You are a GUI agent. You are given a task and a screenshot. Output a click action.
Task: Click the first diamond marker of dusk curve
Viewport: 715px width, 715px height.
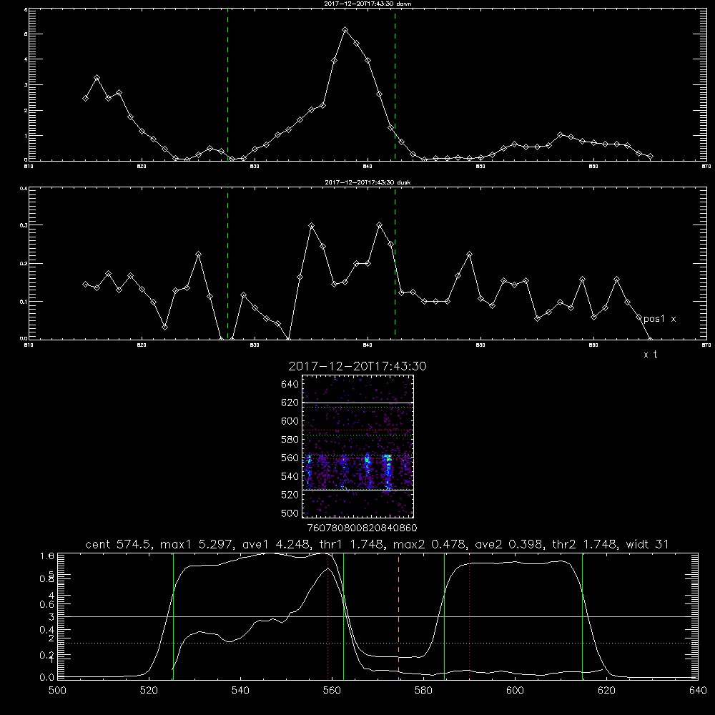click(x=85, y=284)
